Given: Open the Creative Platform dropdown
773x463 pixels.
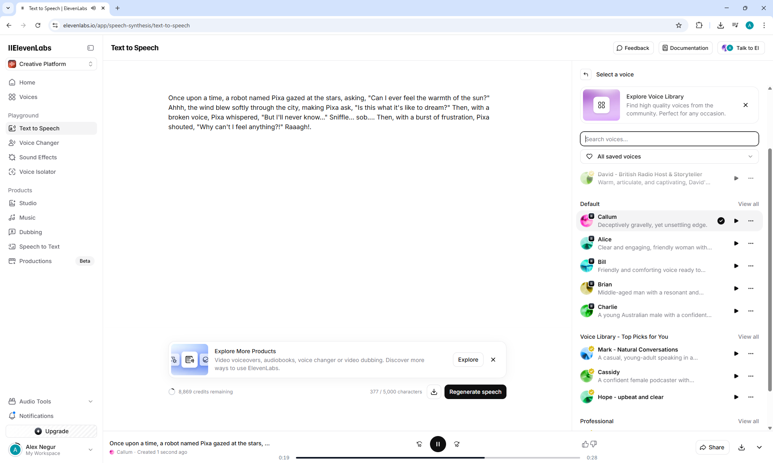Looking at the screenshot, I should [x=51, y=64].
